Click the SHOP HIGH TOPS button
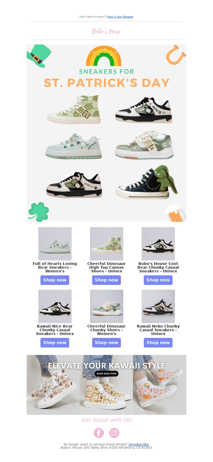The image size is (213, 462). click(106, 374)
